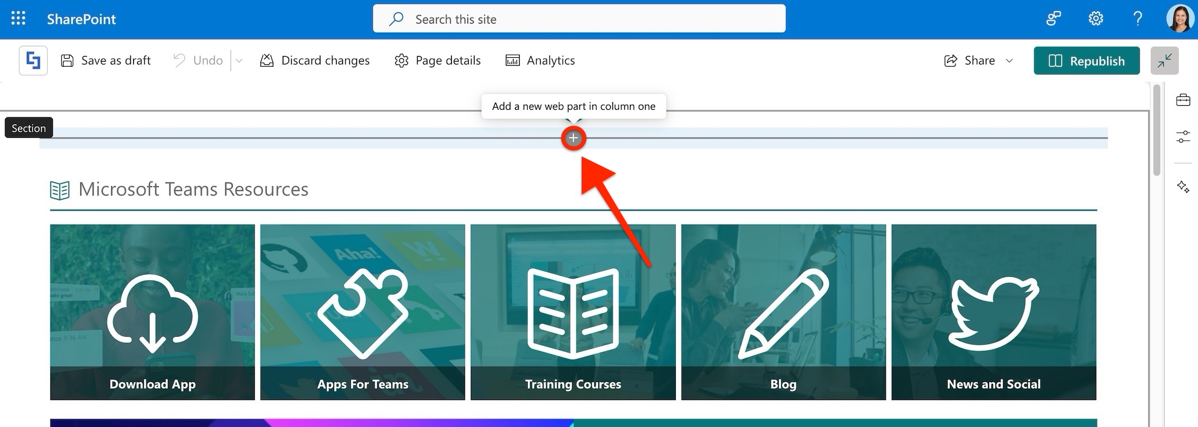This screenshot has height=427, width=1198.
Task: Click the Section label tag
Action: tap(29, 128)
